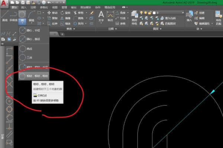This screenshot has width=223, height=148.
Task: Click the Table (表格) tool
Action: click(120, 24)
